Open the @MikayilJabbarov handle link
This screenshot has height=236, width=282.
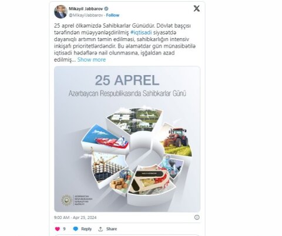coord(86,15)
